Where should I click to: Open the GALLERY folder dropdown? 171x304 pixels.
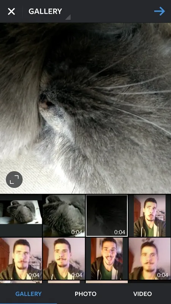(45, 11)
